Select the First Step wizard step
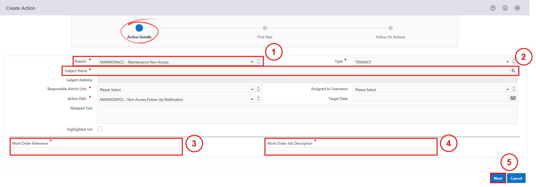The image size is (536, 187). (x=265, y=28)
